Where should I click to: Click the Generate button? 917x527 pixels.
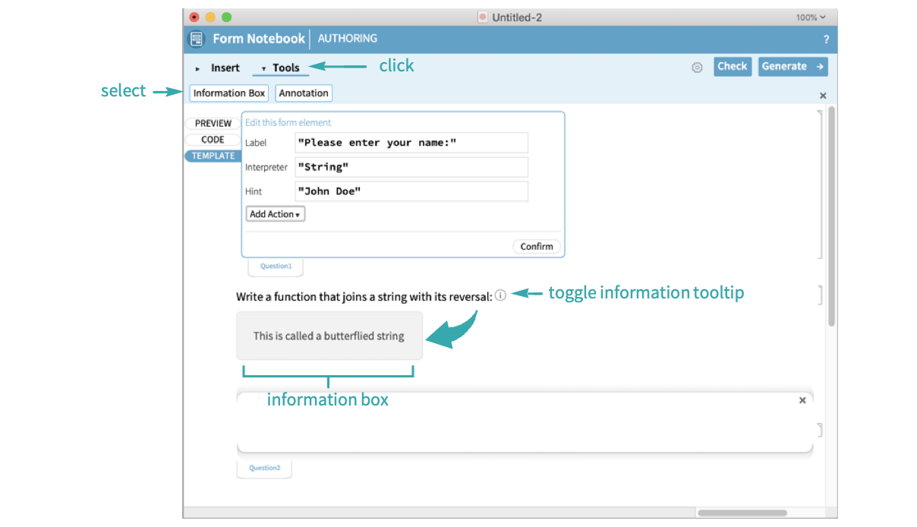[793, 67]
